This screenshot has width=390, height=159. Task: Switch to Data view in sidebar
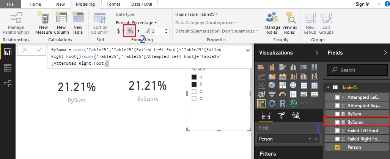(x=8, y=68)
